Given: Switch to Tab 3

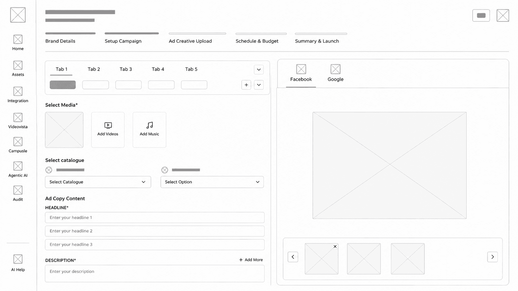Looking at the screenshot, I should click(126, 69).
